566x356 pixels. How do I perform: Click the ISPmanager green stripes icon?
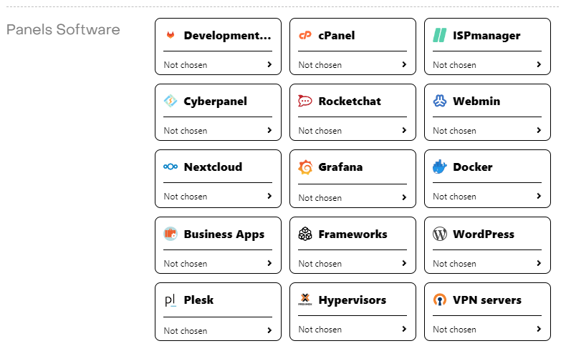coord(440,36)
